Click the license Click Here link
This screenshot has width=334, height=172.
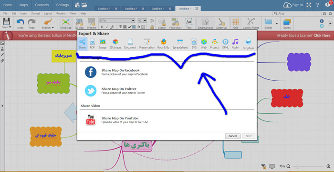(322, 35)
